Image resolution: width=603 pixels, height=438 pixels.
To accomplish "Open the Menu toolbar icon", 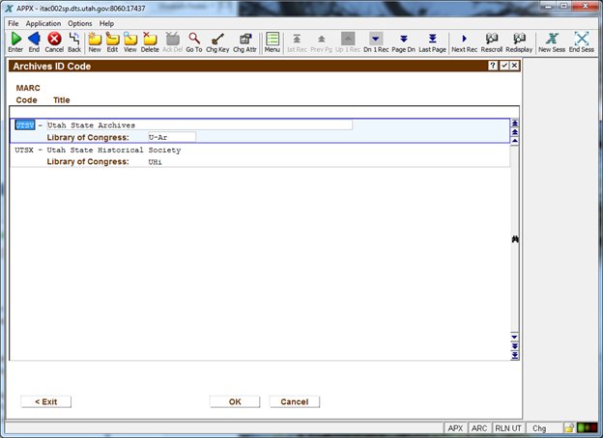I will click(273, 41).
